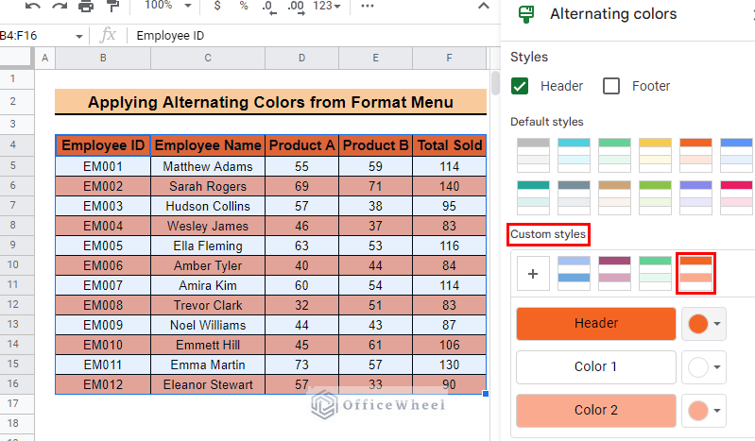Image resolution: width=755 pixels, height=441 pixels.
Task: Click the Undo arrow icon
Action: 33,6
